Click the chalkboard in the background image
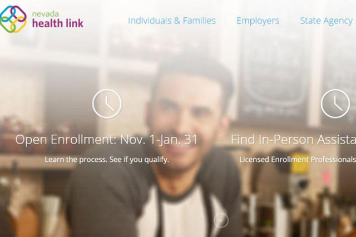 (x=273, y=75)
